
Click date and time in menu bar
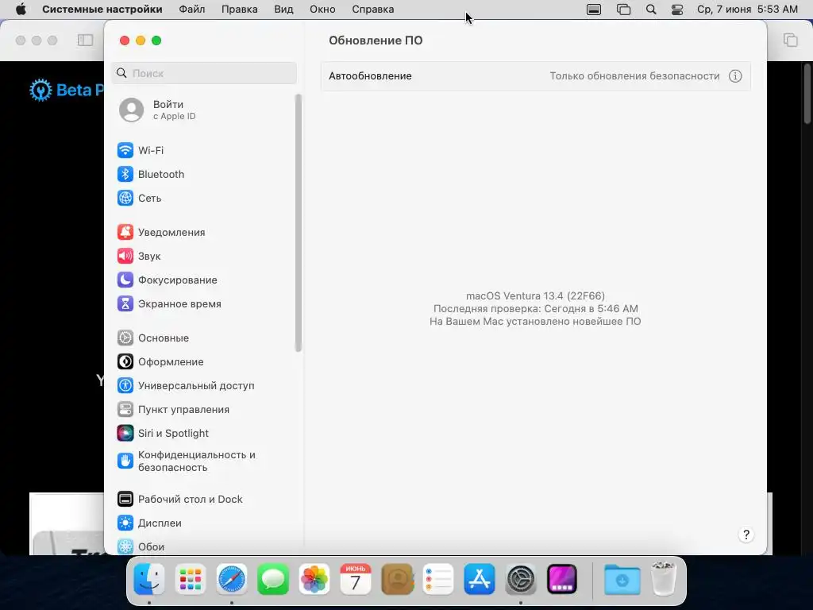[x=747, y=10]
